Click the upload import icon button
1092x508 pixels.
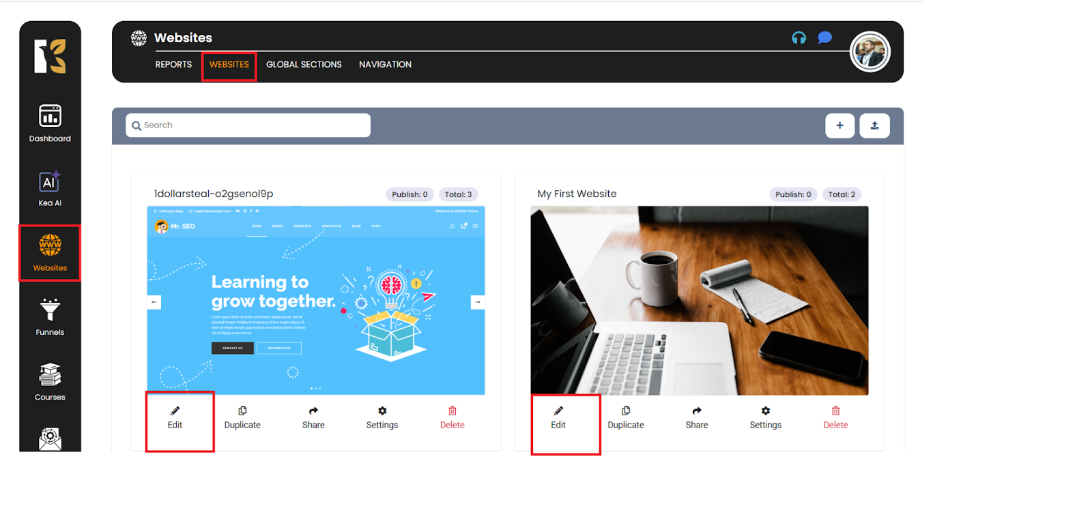874,125
